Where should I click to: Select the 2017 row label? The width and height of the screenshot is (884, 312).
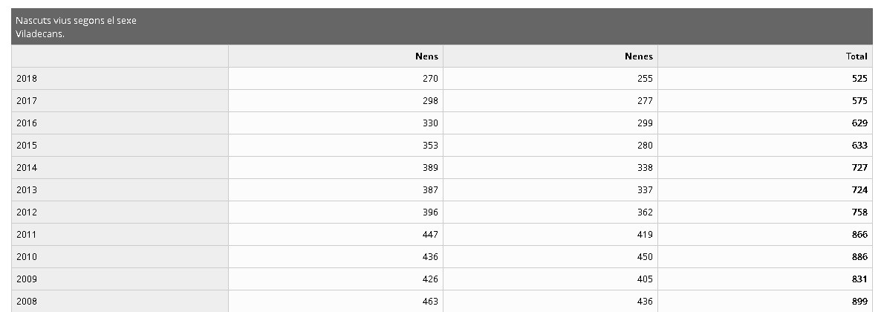tap(27, 101)
